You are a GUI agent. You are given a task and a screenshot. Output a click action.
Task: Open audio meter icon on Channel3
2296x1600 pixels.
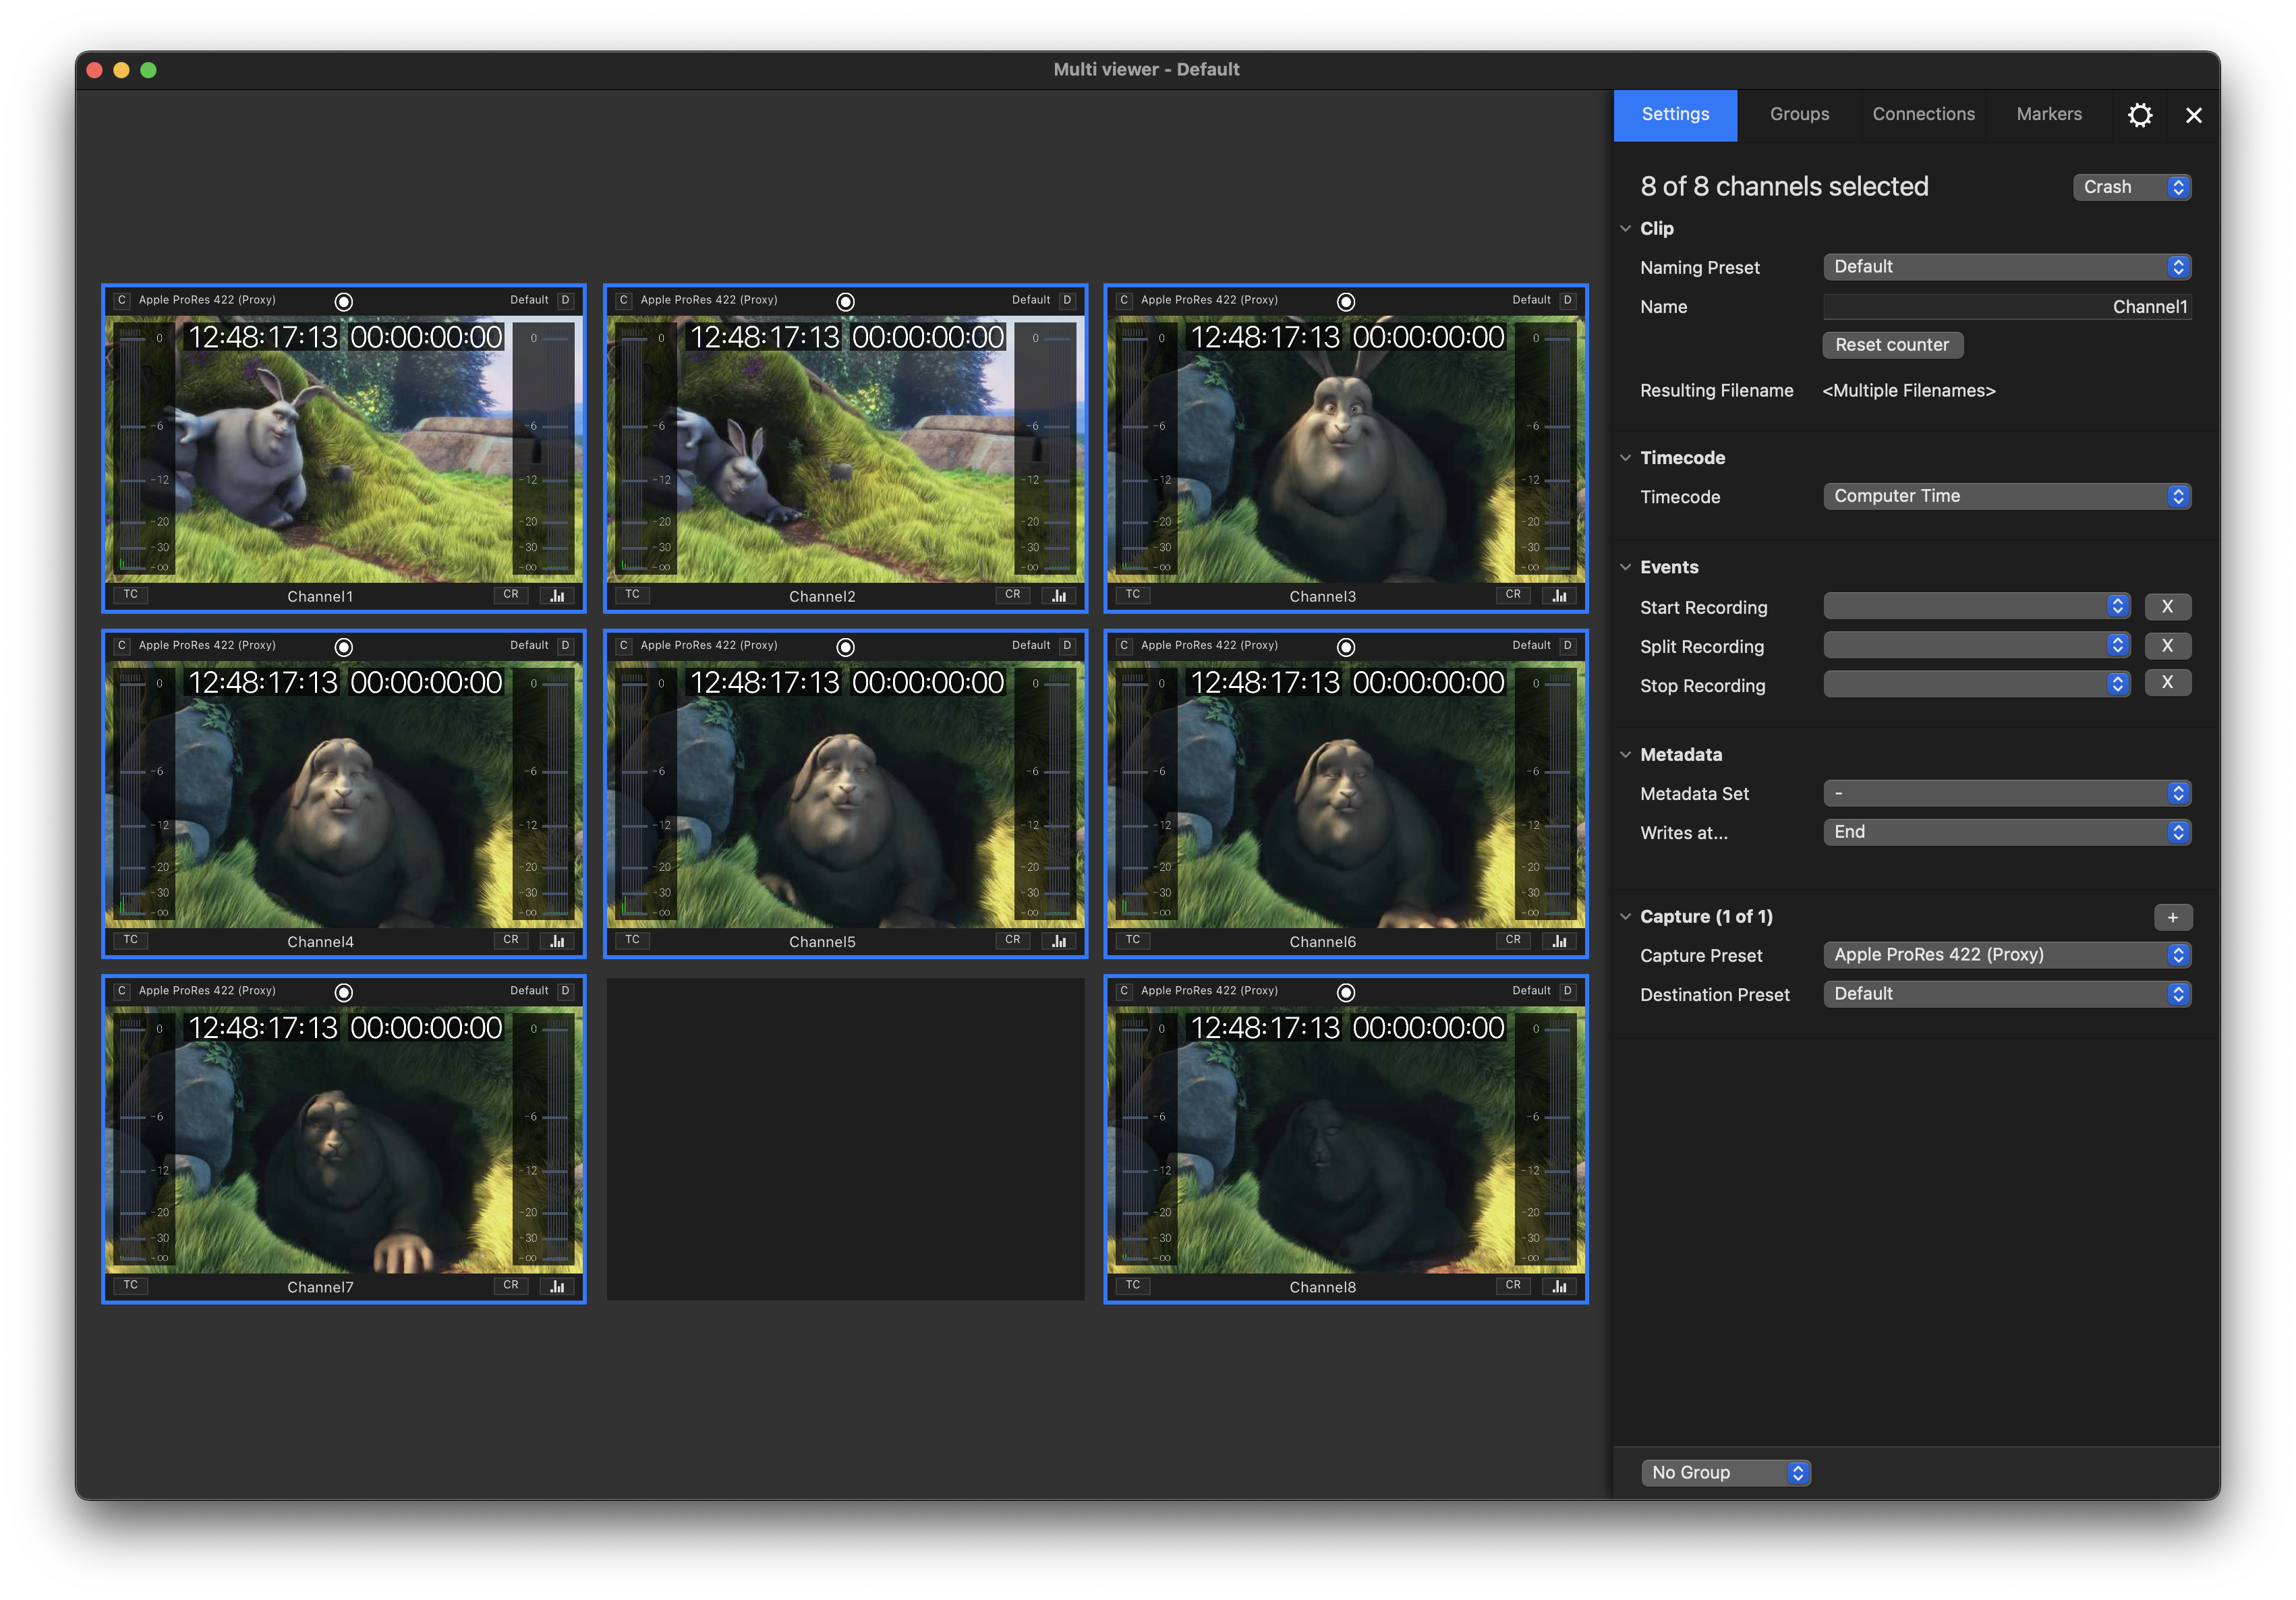[1559, 595]
